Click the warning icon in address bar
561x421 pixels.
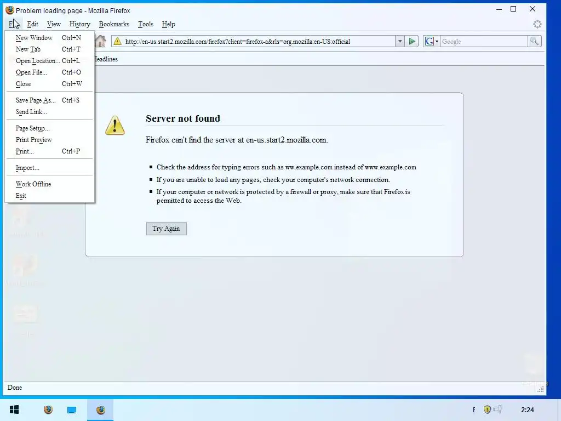117,42
